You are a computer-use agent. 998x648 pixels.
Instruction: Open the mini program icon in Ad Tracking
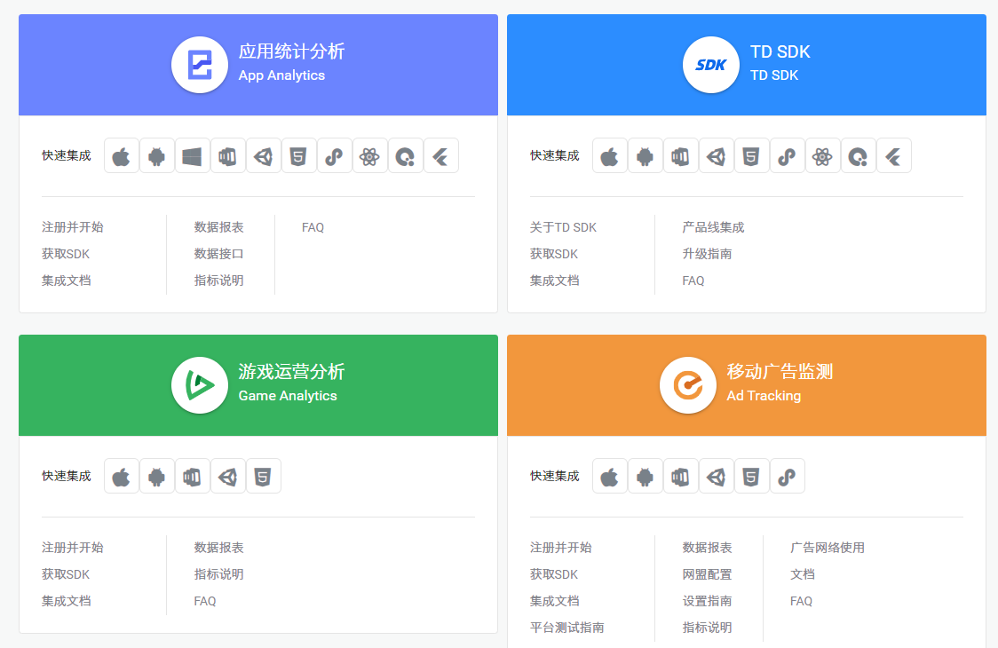(788, 477)
